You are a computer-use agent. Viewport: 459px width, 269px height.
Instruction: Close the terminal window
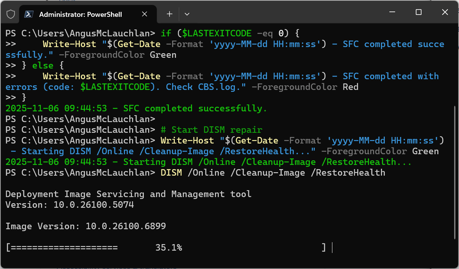pyautogui.click(x=445, y=12)
